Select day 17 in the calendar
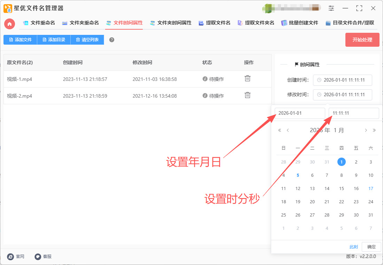383x265 pixels. tap(370, 189)
